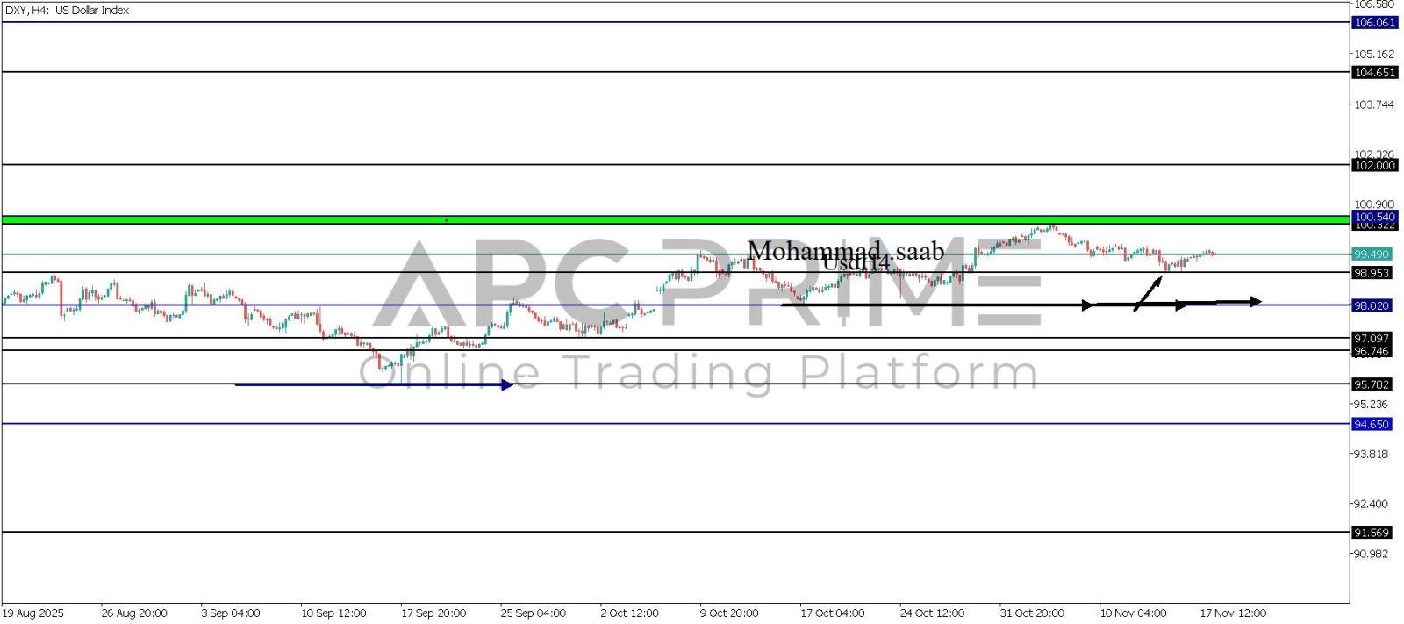
Task: Select the diagonal black upward arrow
Action: (x=1149, y=293)
